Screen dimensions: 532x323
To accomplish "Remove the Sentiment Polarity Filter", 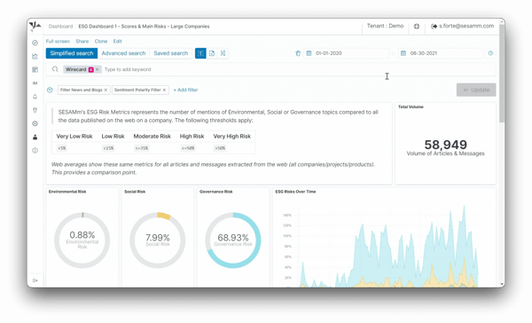I will (165, 90).
